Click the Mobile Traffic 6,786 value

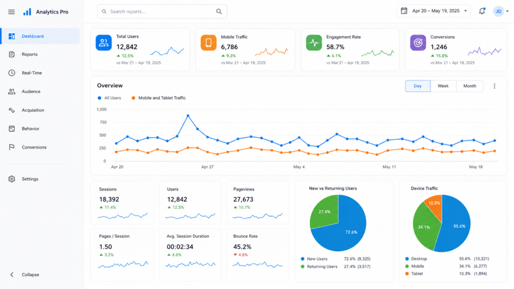point(229,47)
